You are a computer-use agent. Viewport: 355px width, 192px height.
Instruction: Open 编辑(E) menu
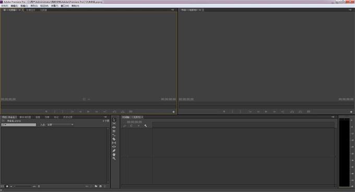[14, 6]
